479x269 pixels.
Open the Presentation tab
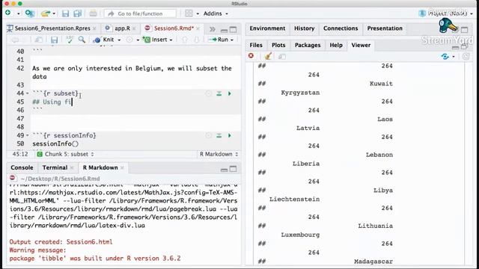[385, 28]
